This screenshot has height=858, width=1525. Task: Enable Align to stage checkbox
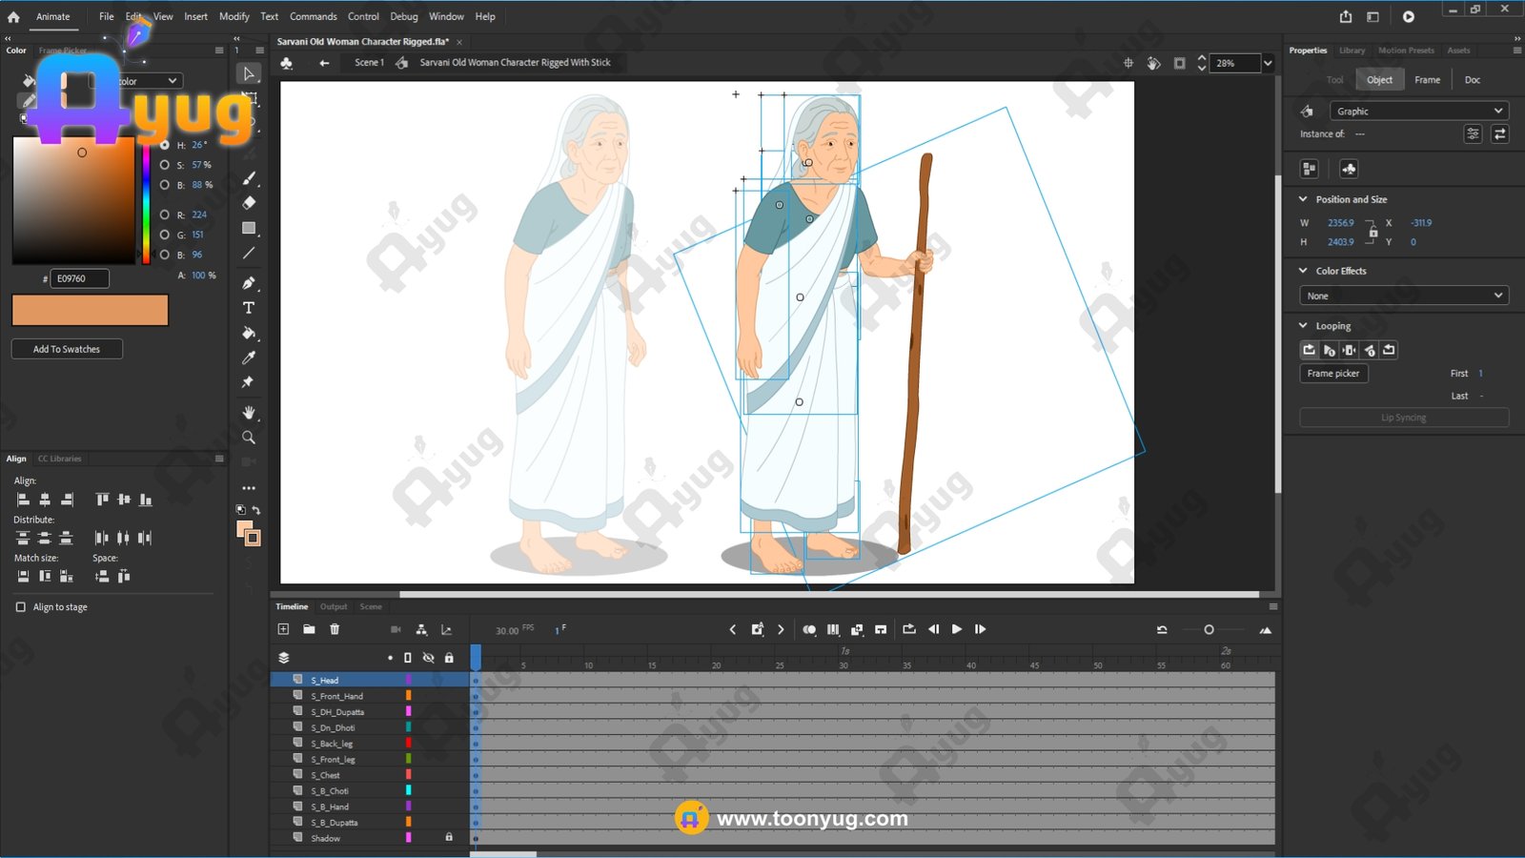pyautogui.click(x=21, y=607)
